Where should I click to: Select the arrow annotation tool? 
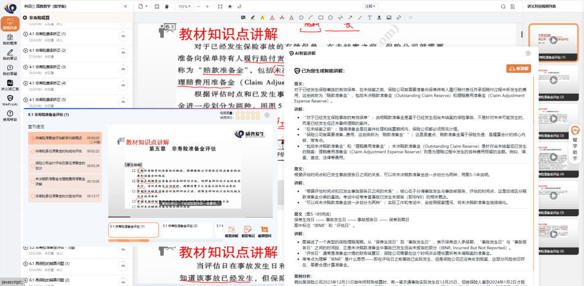coord(351,17)
